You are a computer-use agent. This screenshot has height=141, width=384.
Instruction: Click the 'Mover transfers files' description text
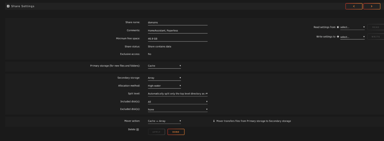pos(254,121)
